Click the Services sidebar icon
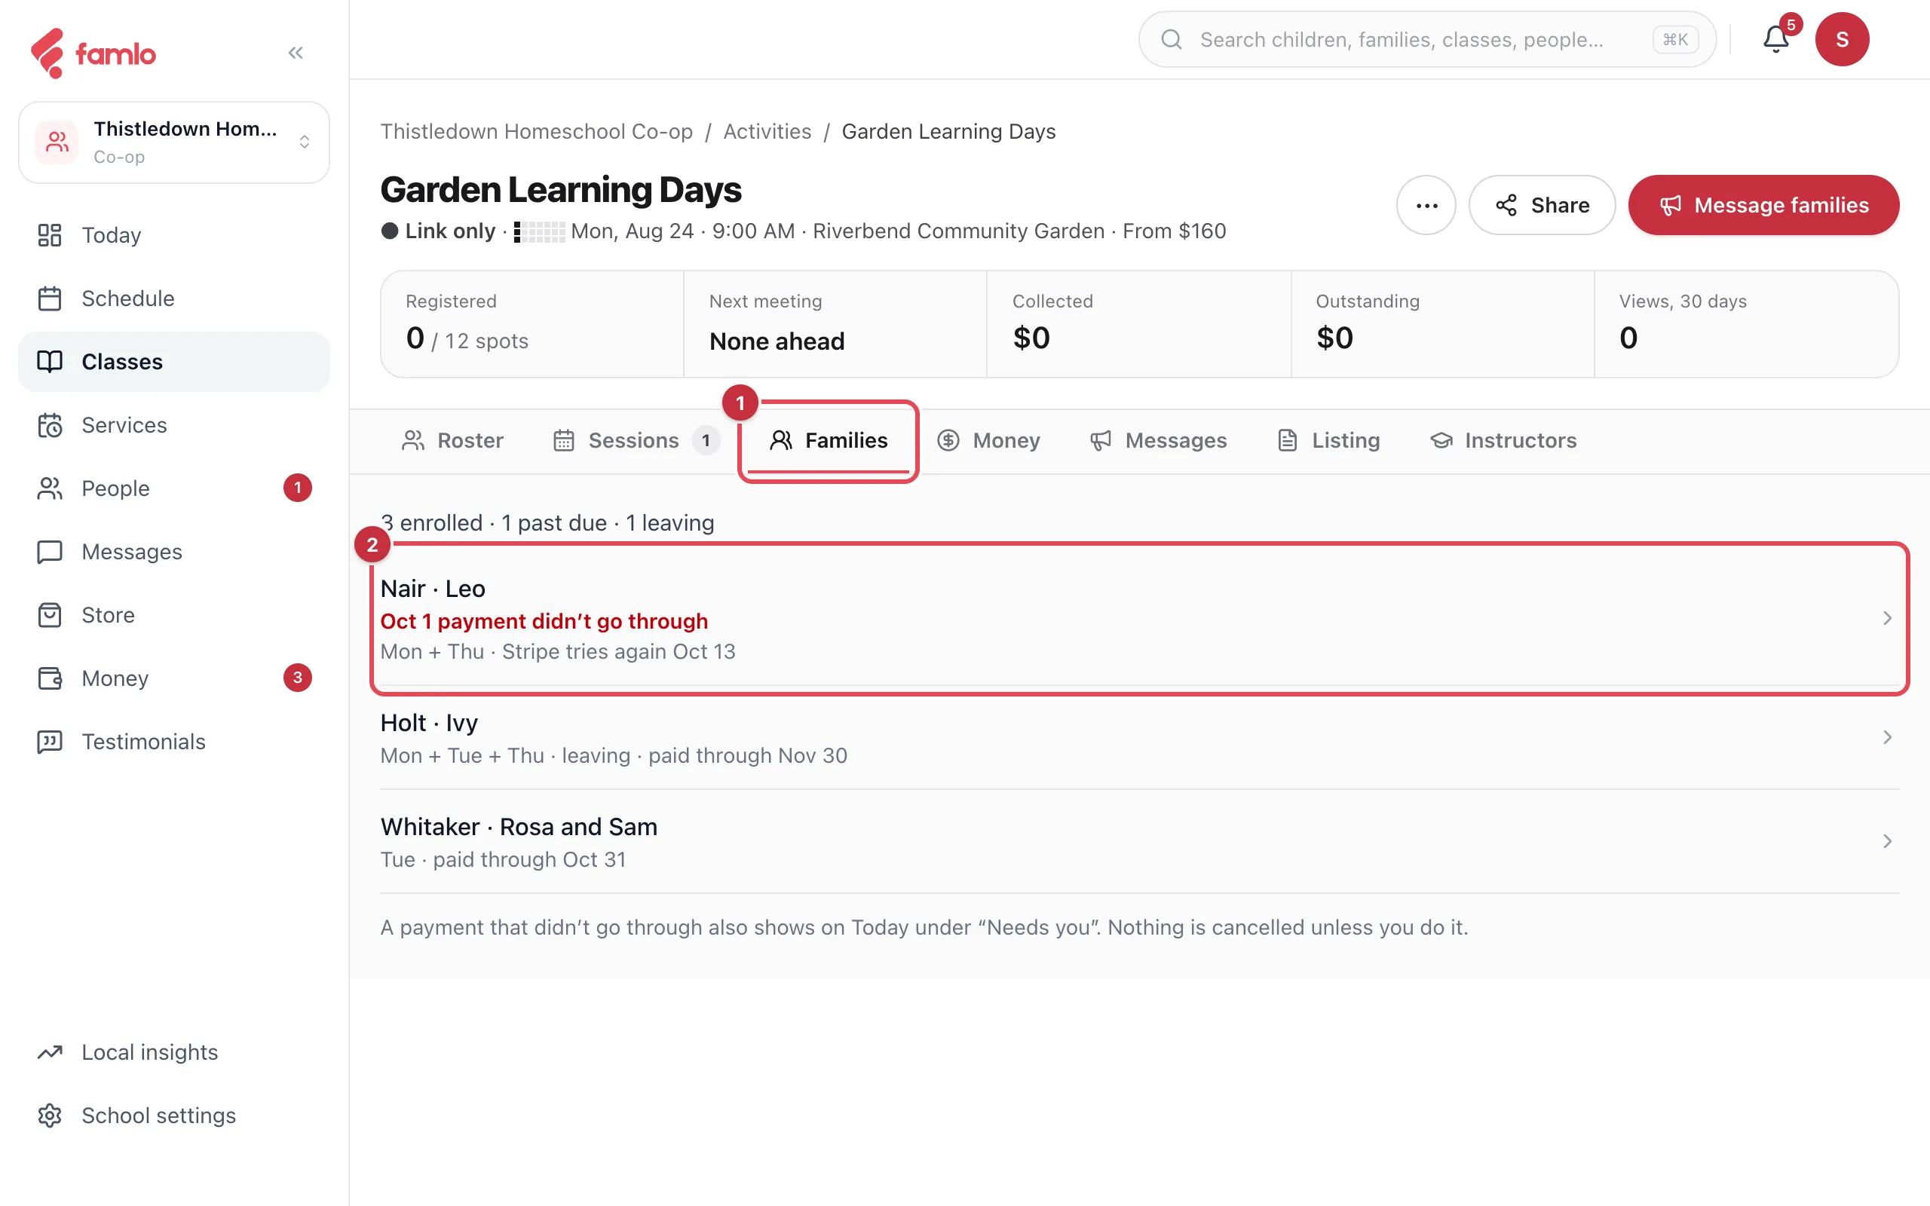Screen dimensions: 1930x1206 pyautogui.click(x=50, y=425)
